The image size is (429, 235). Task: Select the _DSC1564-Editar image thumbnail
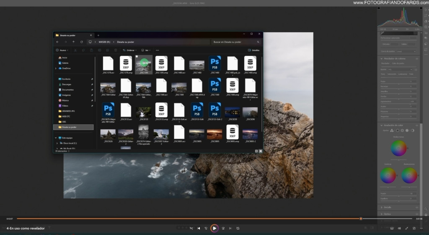(x=108, y=88)
